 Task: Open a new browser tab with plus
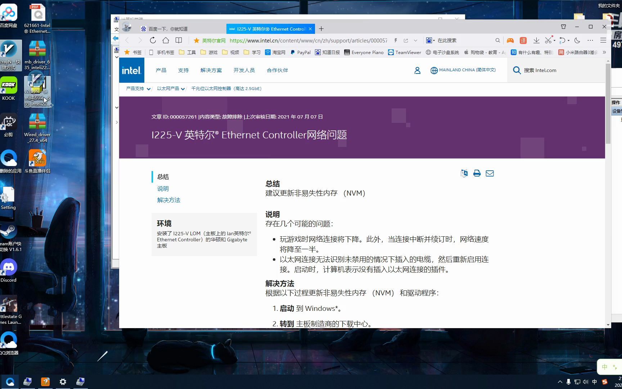click(321, 29)
